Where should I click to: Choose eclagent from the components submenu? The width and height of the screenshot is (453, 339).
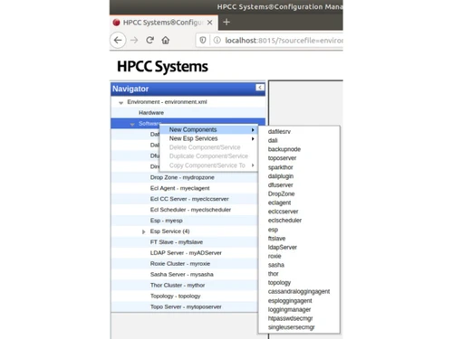click(279, 202)
